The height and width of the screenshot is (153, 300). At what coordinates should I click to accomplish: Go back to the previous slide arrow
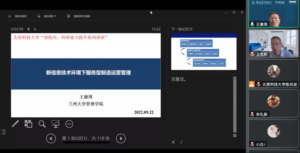51,138
